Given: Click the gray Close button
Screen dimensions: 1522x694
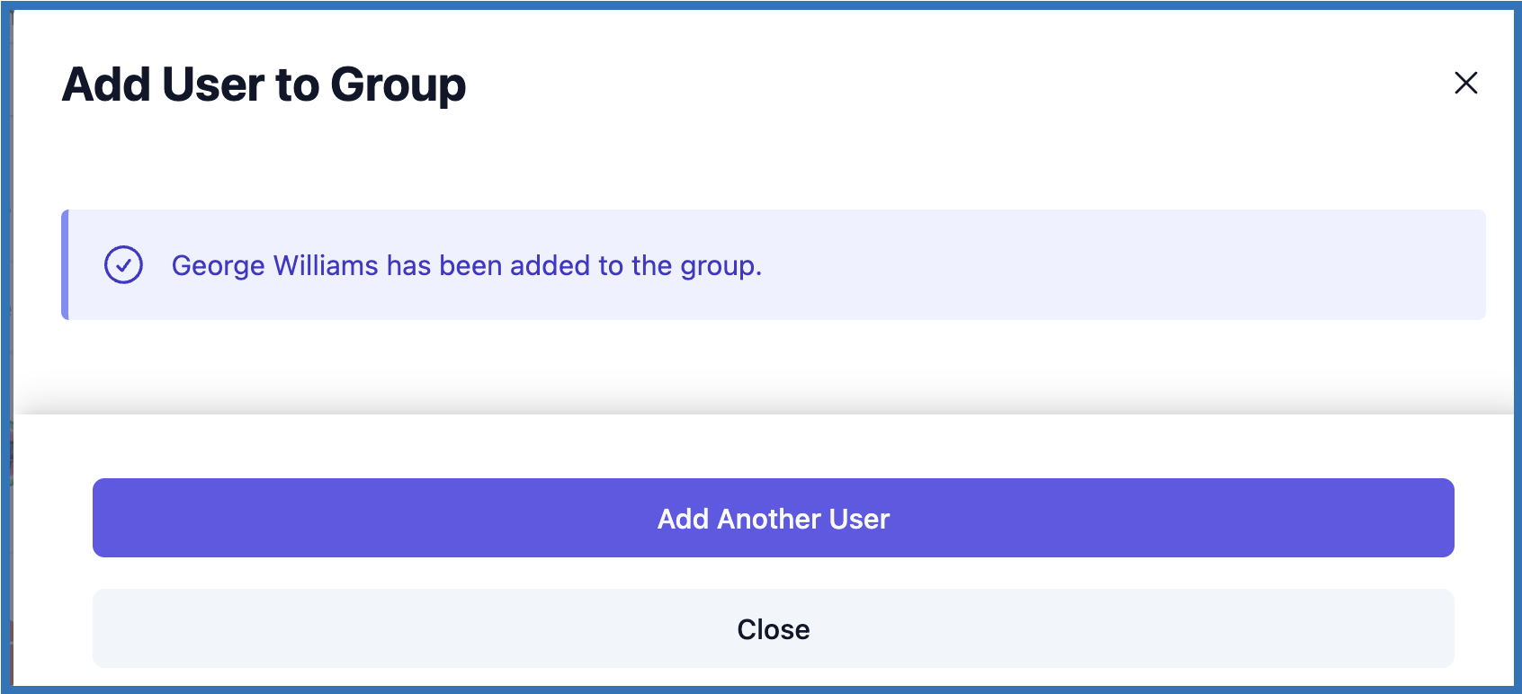Looking at the screenshot, I should pyautogui.click(x=773, y=628).
